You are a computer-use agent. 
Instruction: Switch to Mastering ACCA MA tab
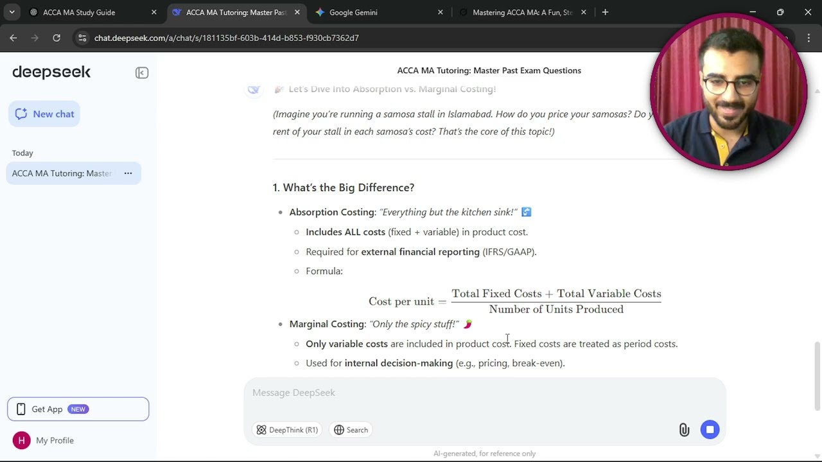pyautogui.click(x=522, y=12)
